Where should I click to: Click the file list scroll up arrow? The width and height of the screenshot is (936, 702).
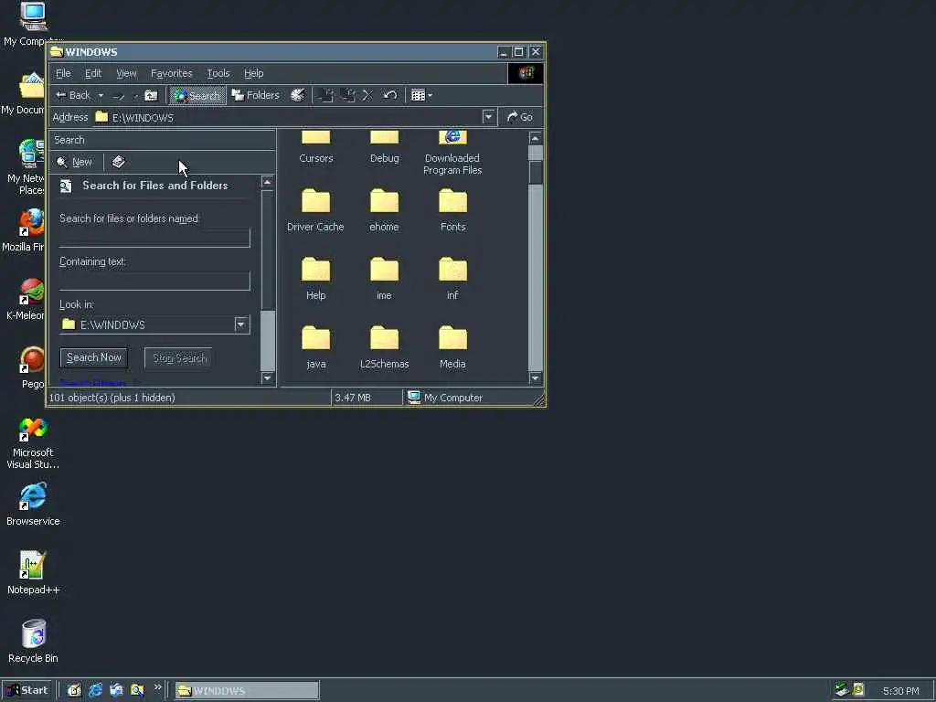pos(536,138)
